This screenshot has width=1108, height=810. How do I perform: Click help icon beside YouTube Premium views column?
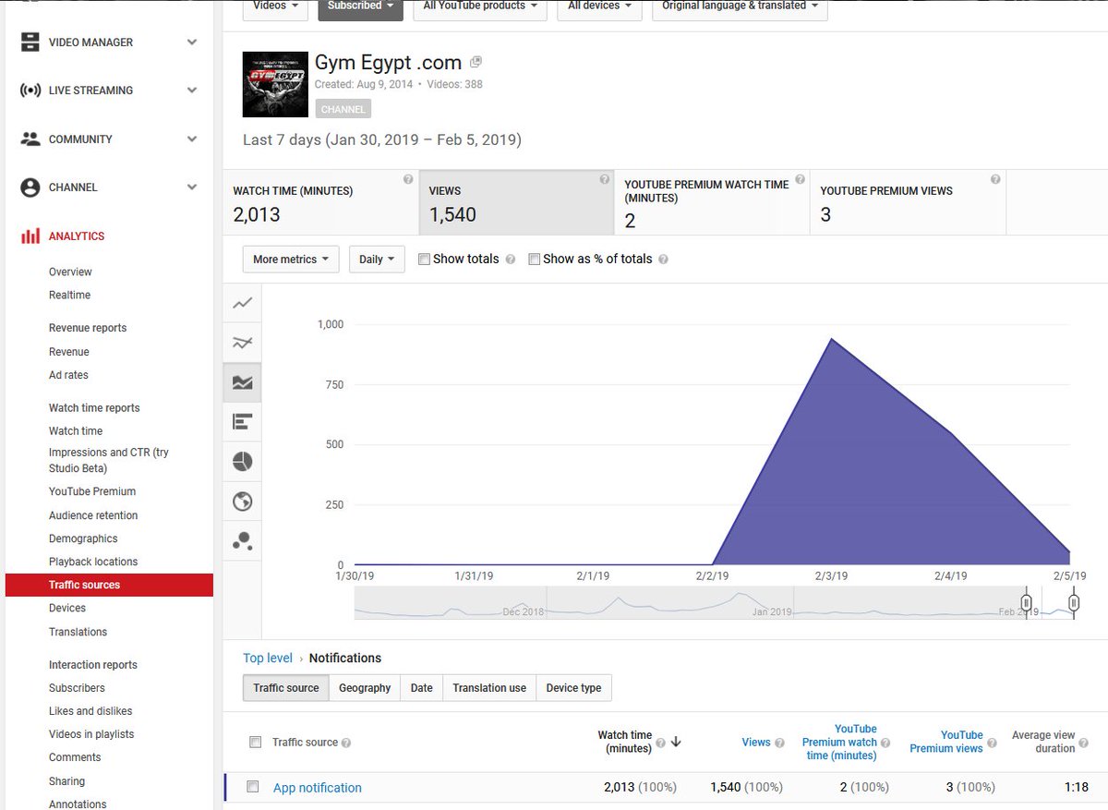[992, 743]
